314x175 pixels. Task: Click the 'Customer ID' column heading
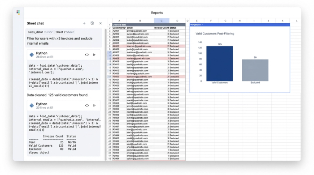[119, 28]
